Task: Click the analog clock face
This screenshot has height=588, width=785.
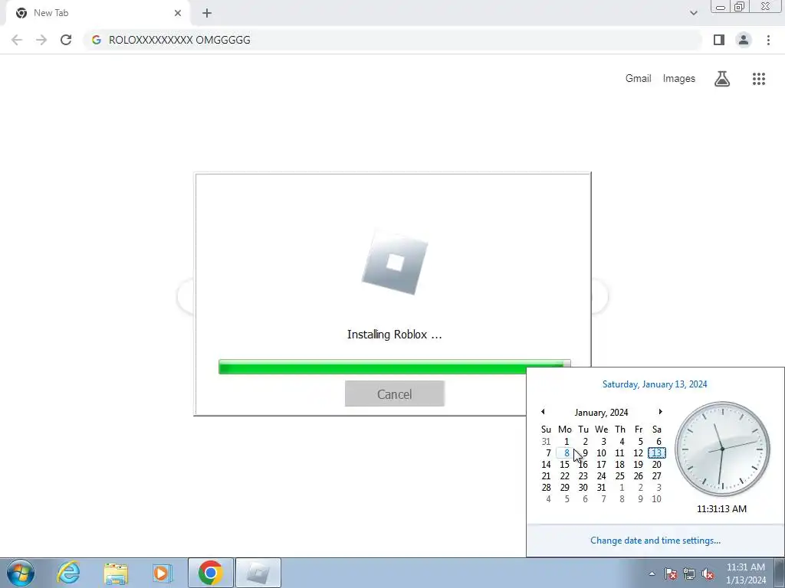Action: point(722,449)
